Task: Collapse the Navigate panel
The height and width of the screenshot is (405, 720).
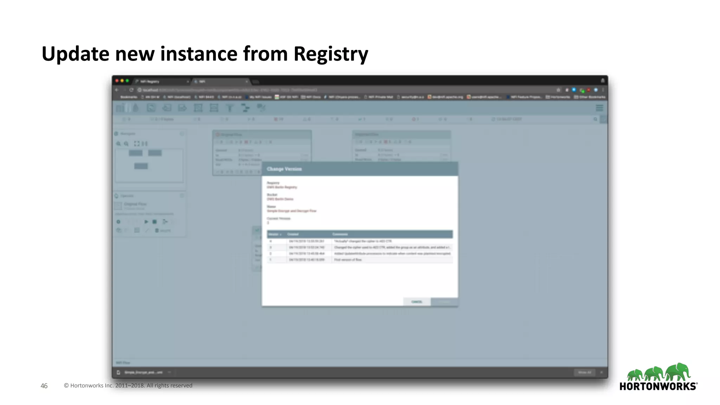Action: click(x=182, y=134)
